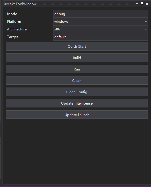Click the Update Launch button
151x187 pixels.
[77, 115]
